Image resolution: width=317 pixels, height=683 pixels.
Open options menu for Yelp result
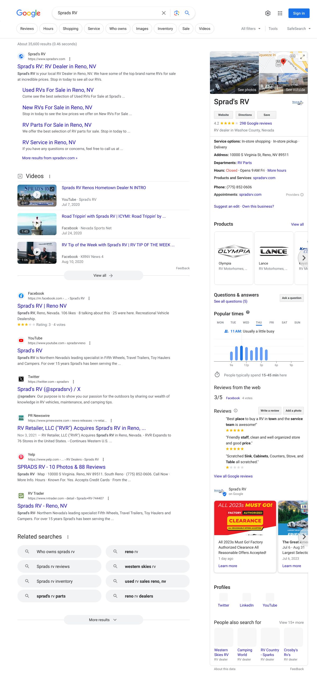pos(103,459)
